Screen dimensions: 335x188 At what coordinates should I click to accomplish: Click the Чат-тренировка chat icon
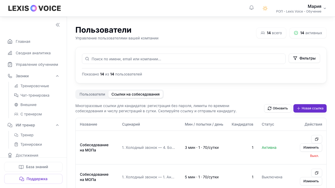pos(16,95)
